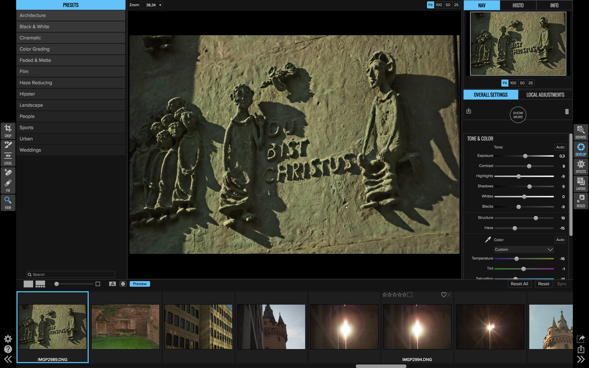Click the white balance eyedropper
This screenshot has height=368, width=589.
[x=488, y=239]
